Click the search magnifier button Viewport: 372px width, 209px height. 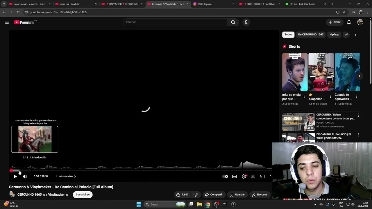click(233, 22)
